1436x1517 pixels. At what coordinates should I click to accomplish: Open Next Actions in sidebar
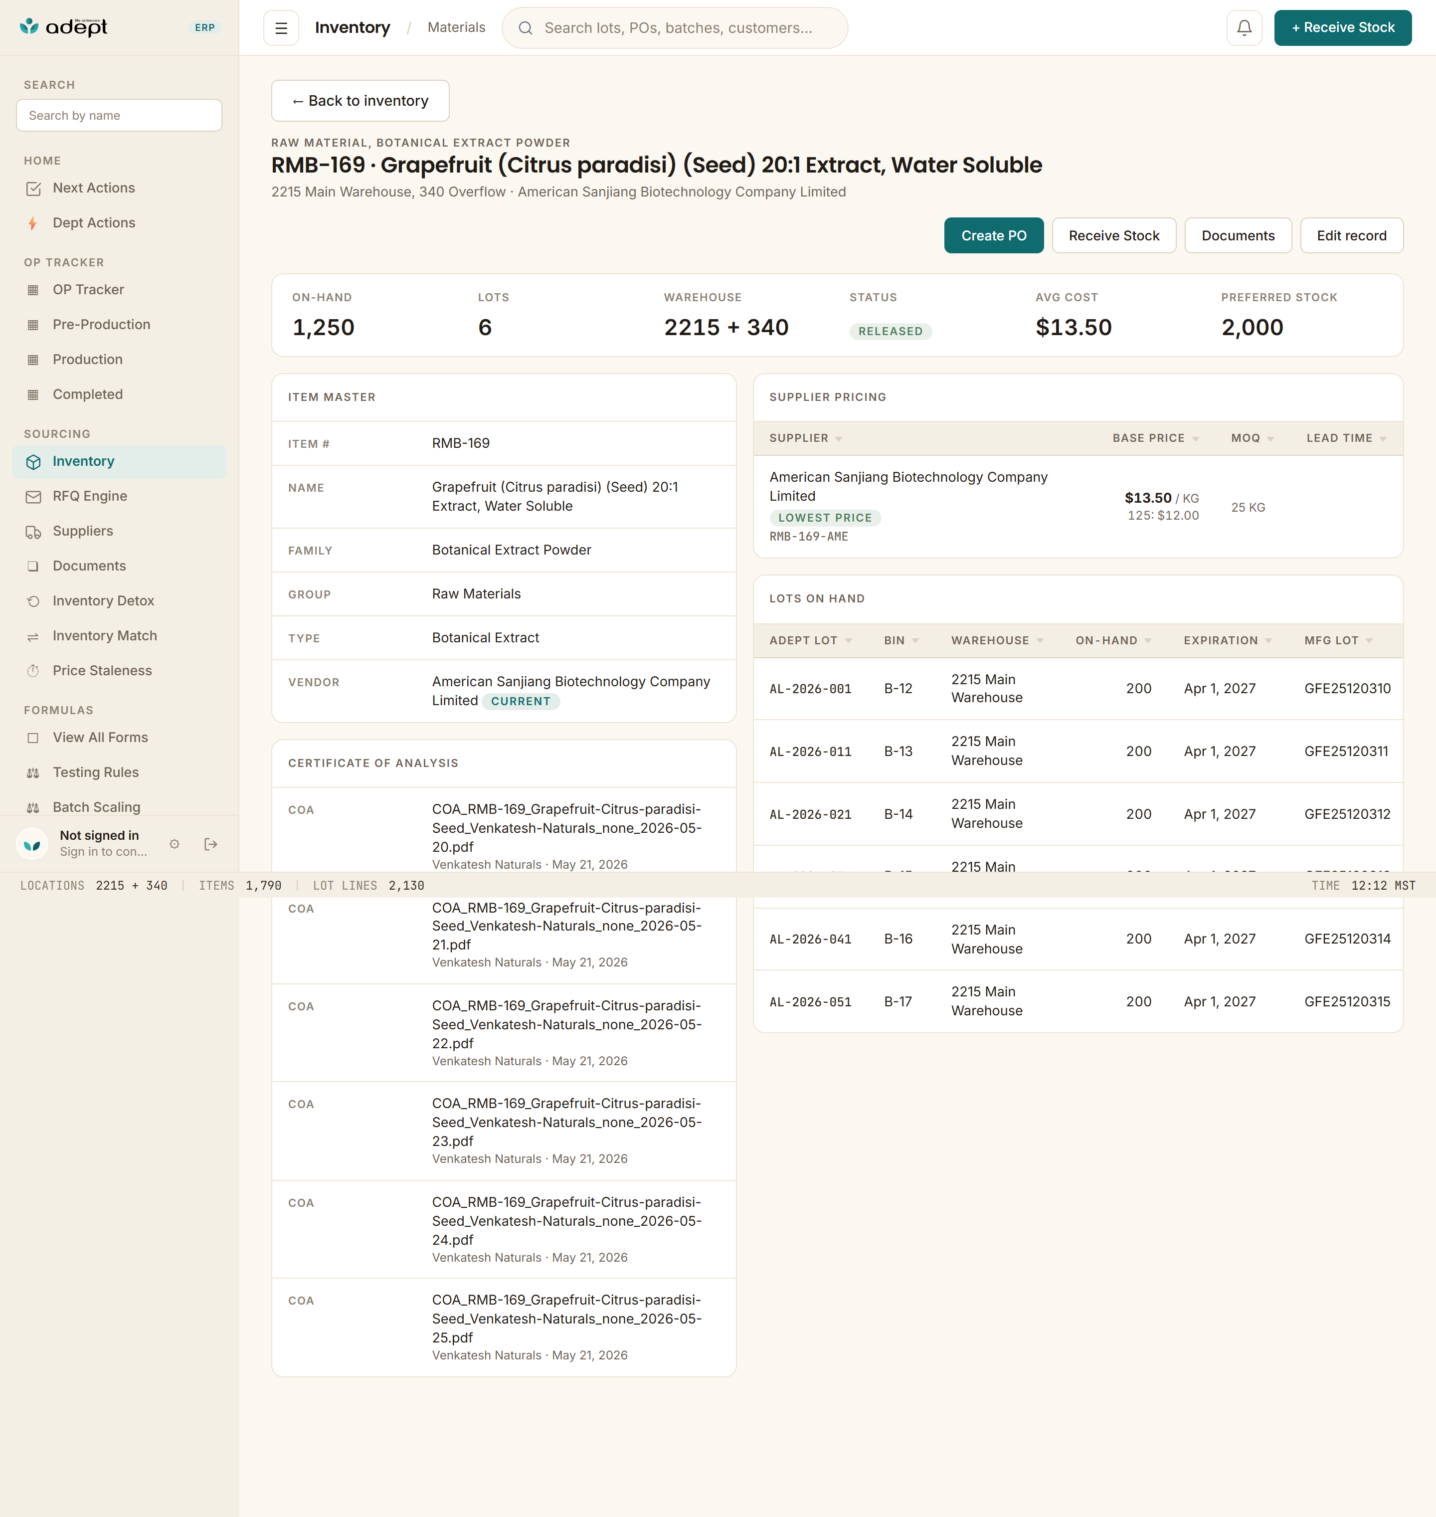pyautogui.click(x=119, y=189)
